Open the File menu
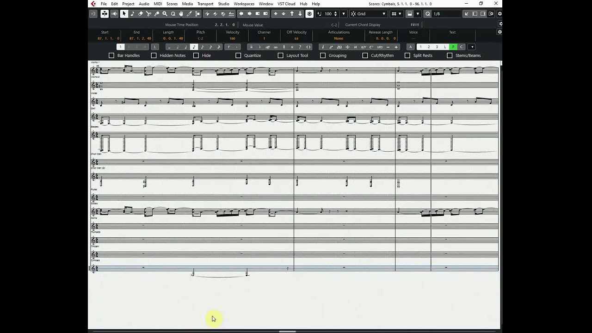This screenshot has width=592, height=333. [104, 4]
